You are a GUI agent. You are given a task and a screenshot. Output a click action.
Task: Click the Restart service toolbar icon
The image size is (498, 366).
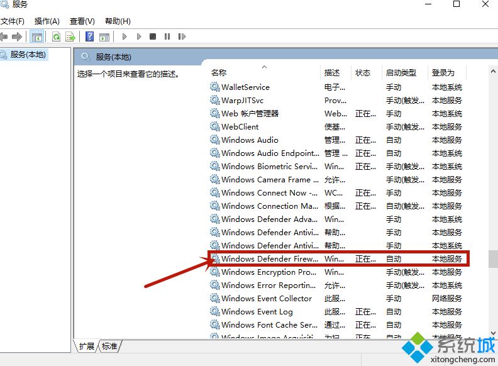(x=180, y=37)
